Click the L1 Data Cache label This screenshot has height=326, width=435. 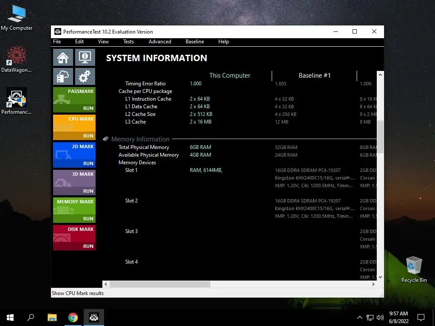(x=141, y=107)
